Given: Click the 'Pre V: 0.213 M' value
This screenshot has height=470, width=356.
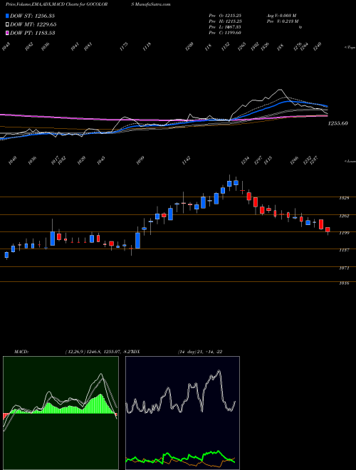Looking at the screenshot, I should coord(282,21).
